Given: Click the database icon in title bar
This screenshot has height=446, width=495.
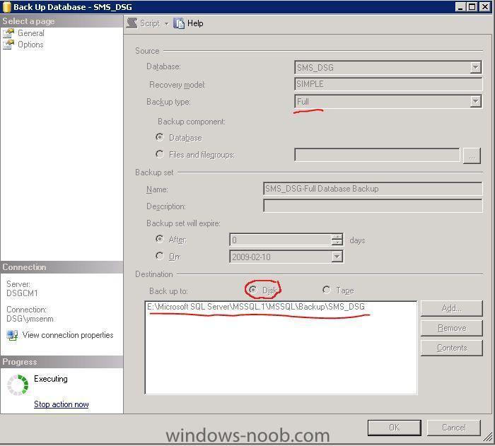Looking at the screenshot, I should click(x=6, y=7).
